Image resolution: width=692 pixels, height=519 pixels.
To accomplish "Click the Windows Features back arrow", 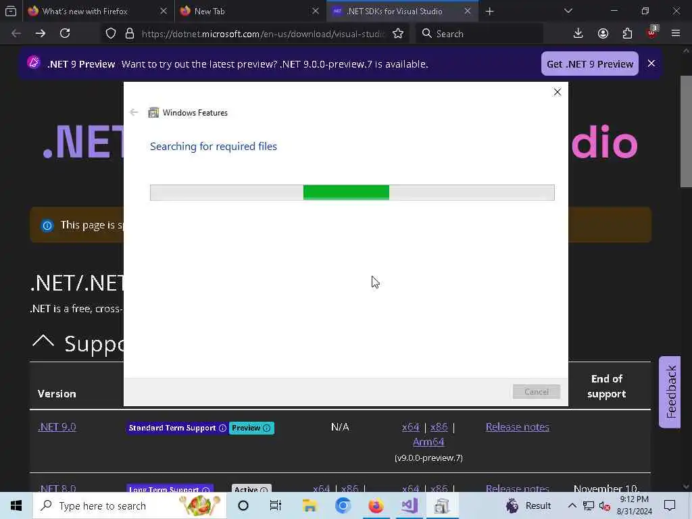I will point(134,112).
